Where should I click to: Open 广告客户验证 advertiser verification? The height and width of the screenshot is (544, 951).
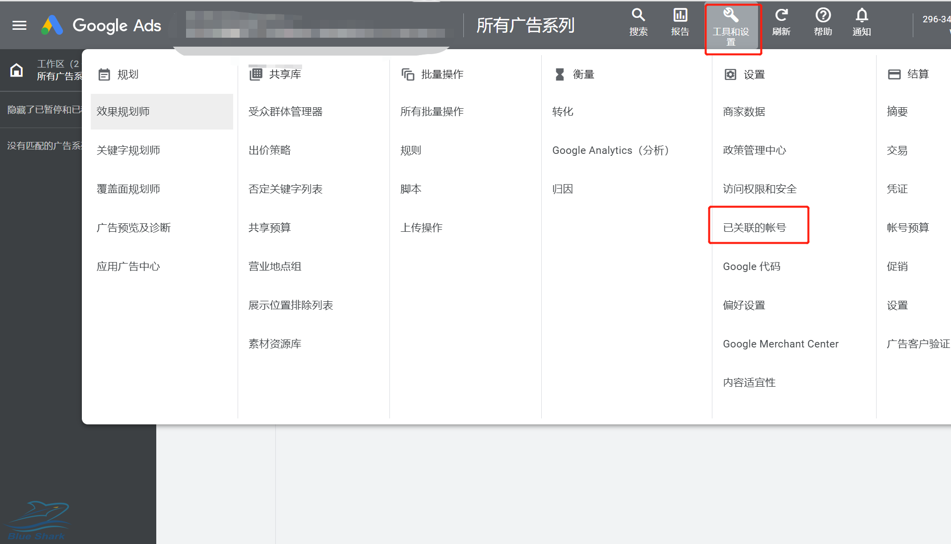pyautogui.click(x=918, y=344)
